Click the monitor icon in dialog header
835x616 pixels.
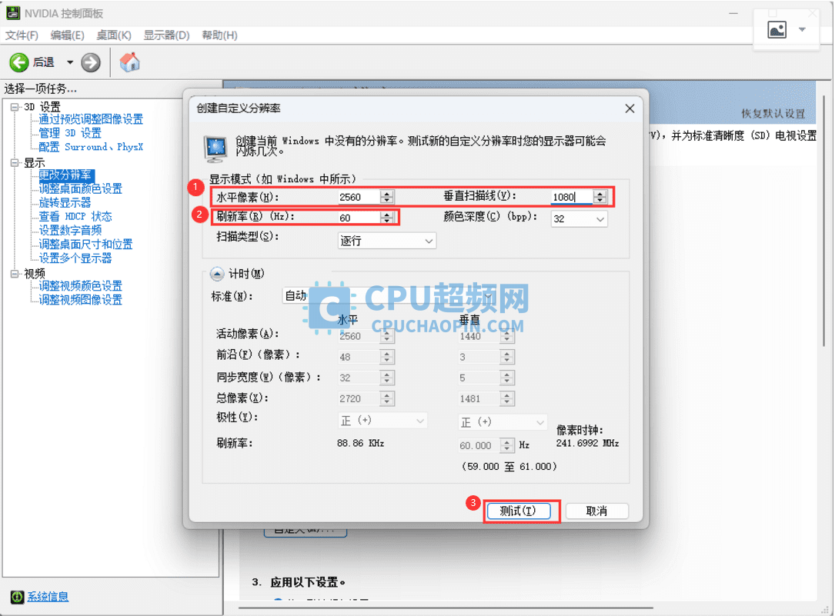coord(216,148)
